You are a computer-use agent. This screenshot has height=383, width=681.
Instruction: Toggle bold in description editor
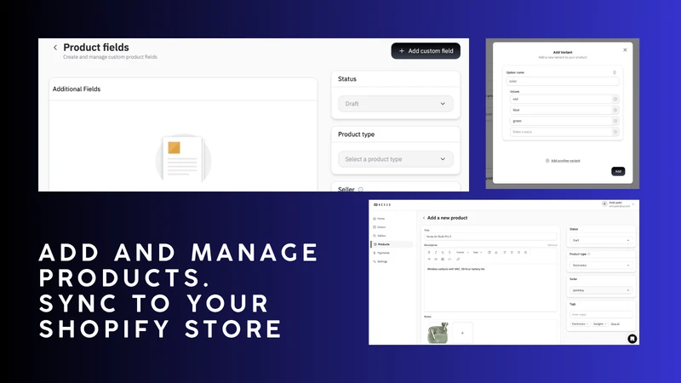[429, 252]
